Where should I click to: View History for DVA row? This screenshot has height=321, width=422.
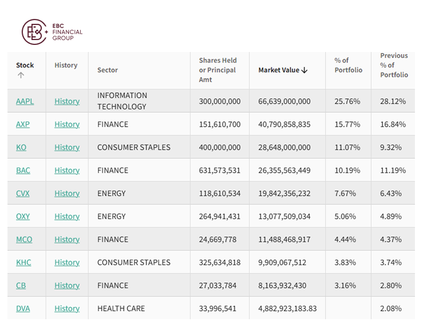67,309
